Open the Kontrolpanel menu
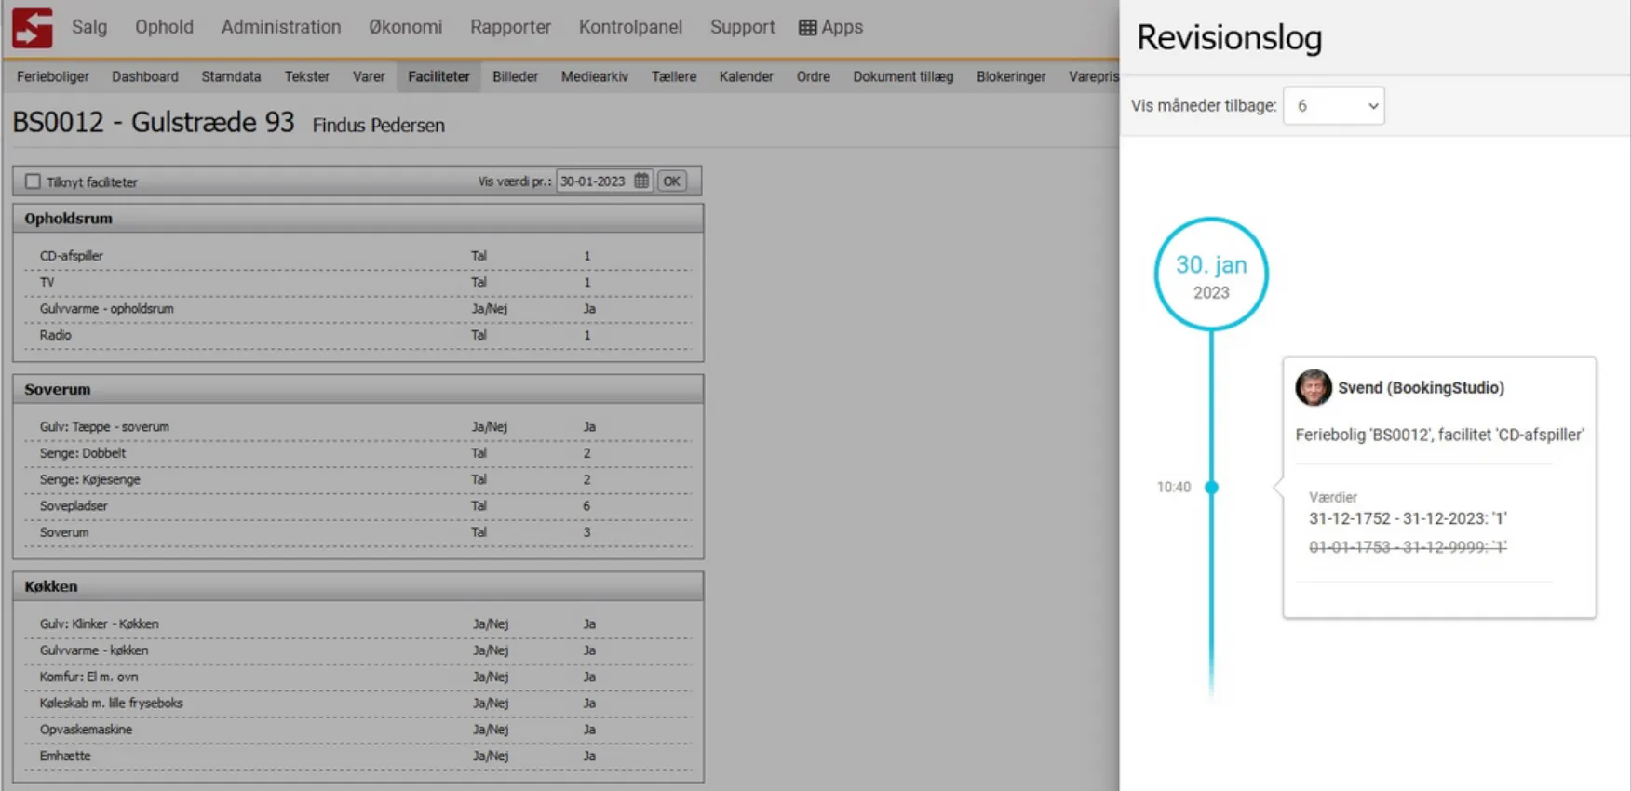The width and height of the screenshot is (1631, 791). coord(630,27)
